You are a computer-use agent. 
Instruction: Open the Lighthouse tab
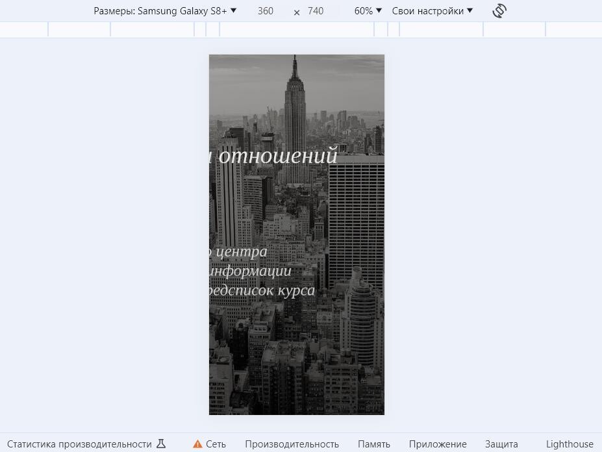[x=570, y=444]
